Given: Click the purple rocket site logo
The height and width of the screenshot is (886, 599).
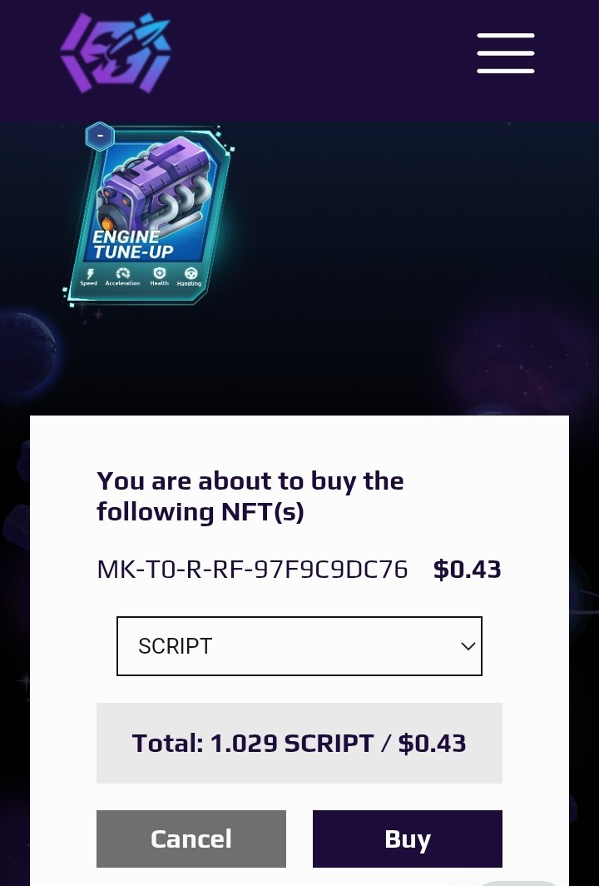Looking at the screenshot, I should tap(116, 52).
